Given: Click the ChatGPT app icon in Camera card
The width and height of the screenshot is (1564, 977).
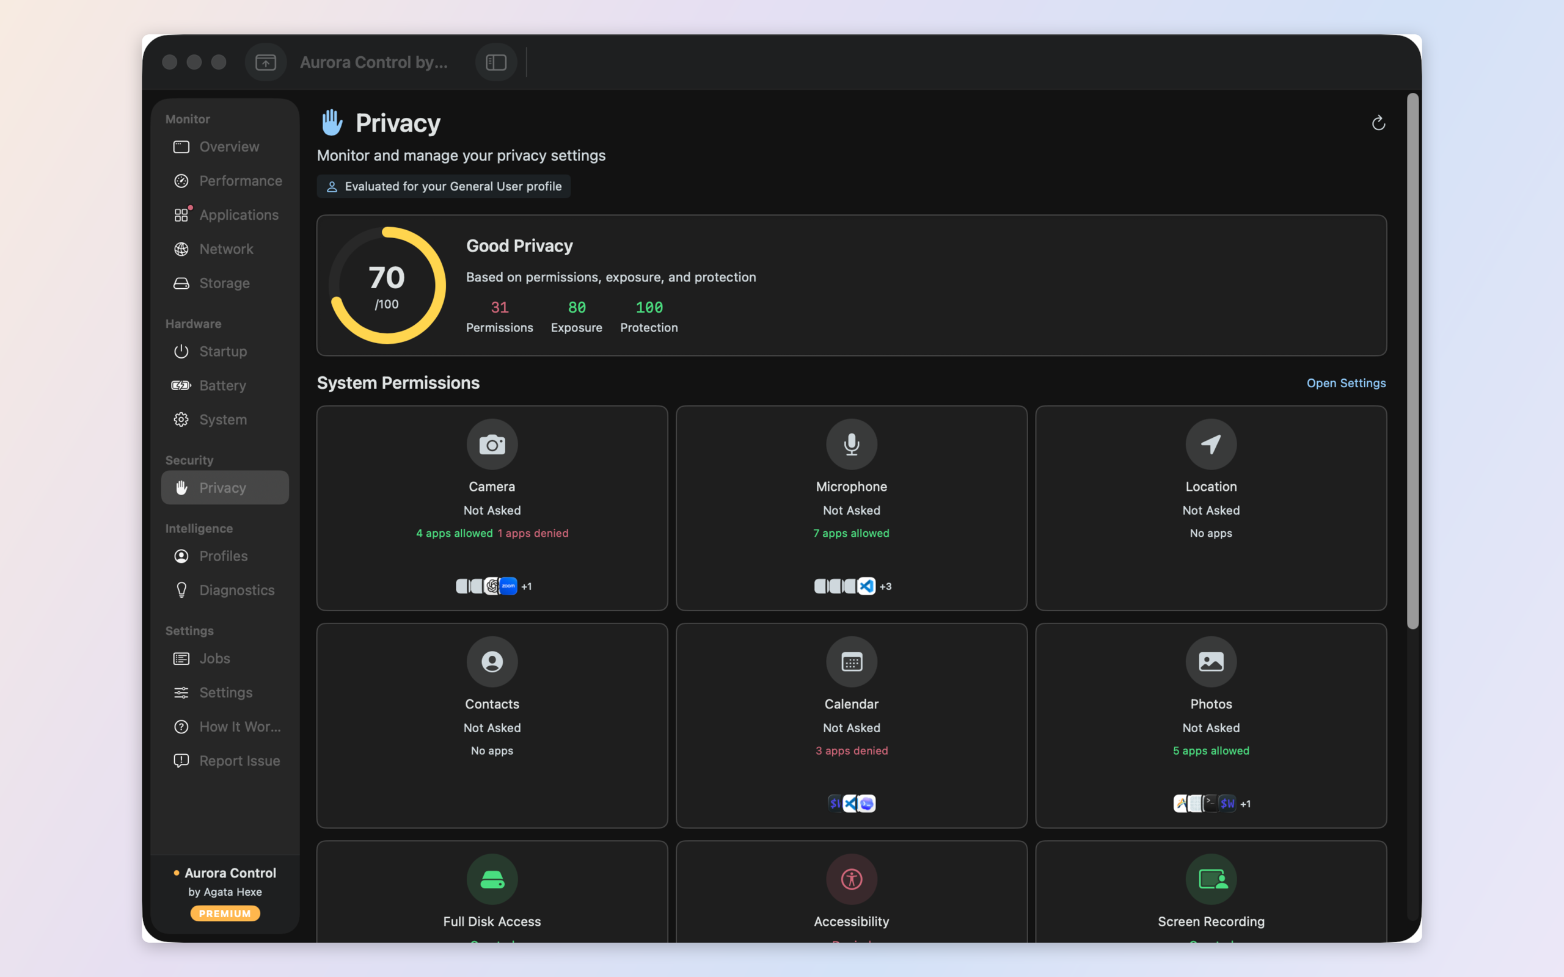Looking at the screenshot, I should tap(493, 586).
